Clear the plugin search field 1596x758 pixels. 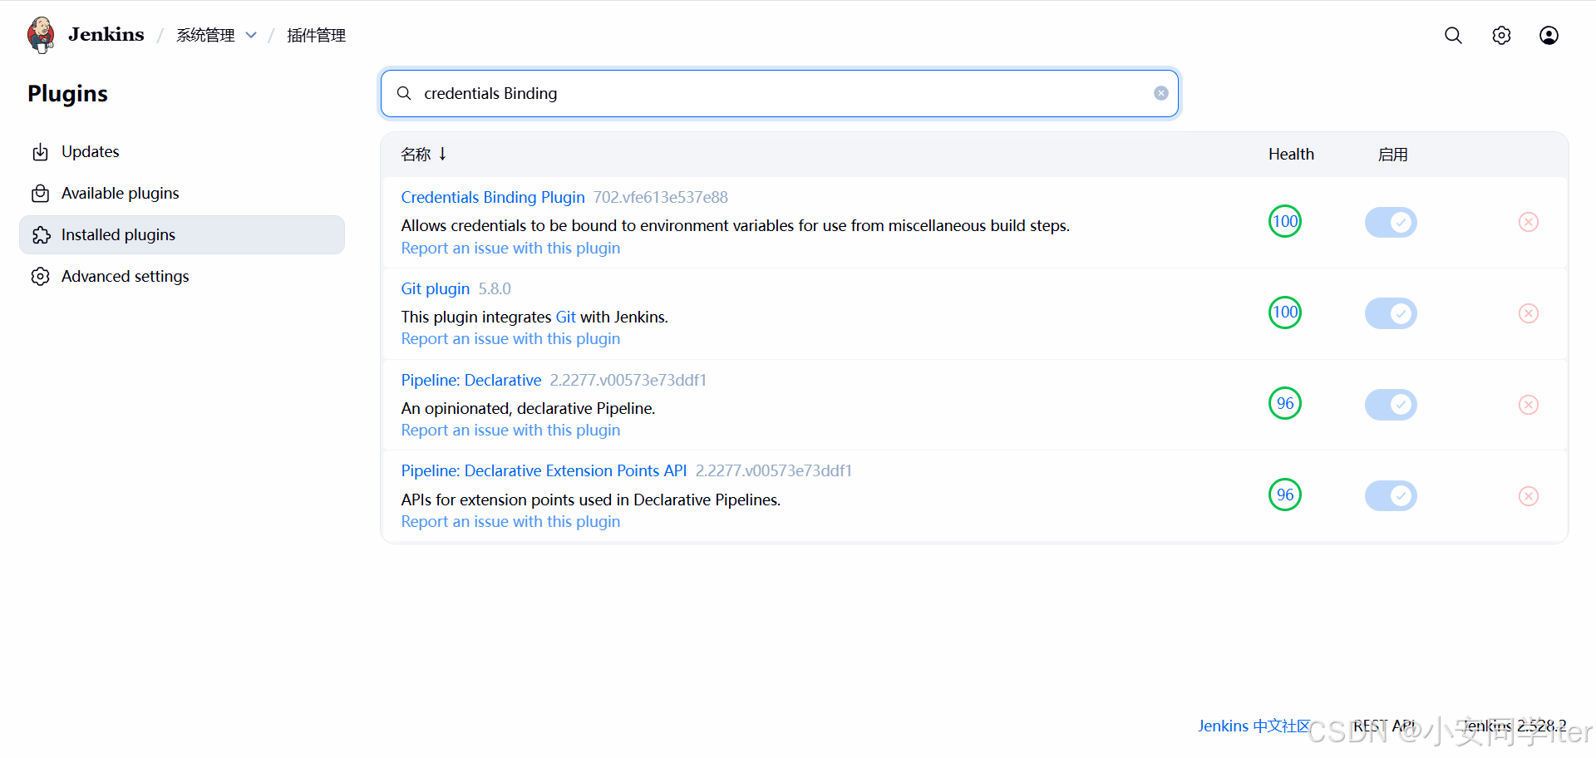tap(1161, 93)
